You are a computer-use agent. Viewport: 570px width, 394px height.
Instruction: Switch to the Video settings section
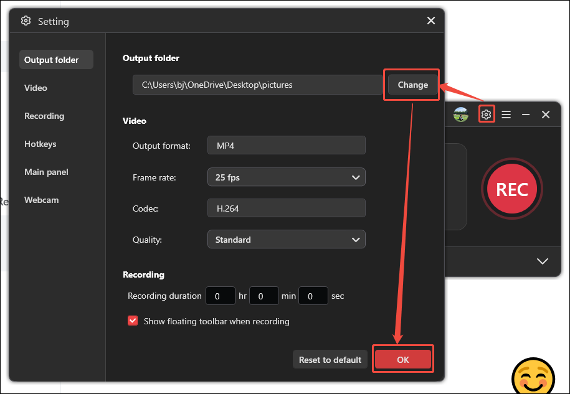[36, 88]
